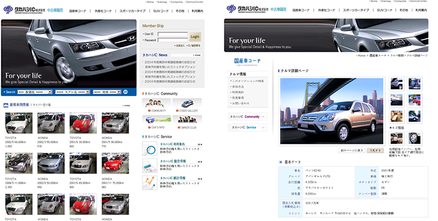Image resolution: width=438 pixels, height=221 pixels.
Task: Click the Login button
Action: pyautogui.click(x=195, y=37)
